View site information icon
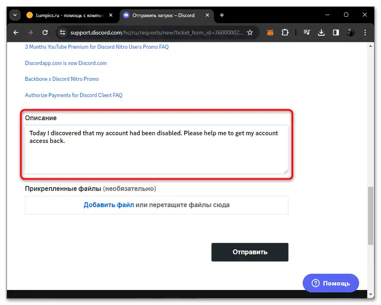 point(62,32)
